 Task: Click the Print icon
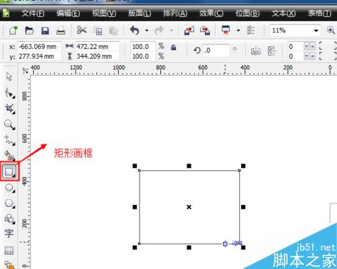point(61,30)
